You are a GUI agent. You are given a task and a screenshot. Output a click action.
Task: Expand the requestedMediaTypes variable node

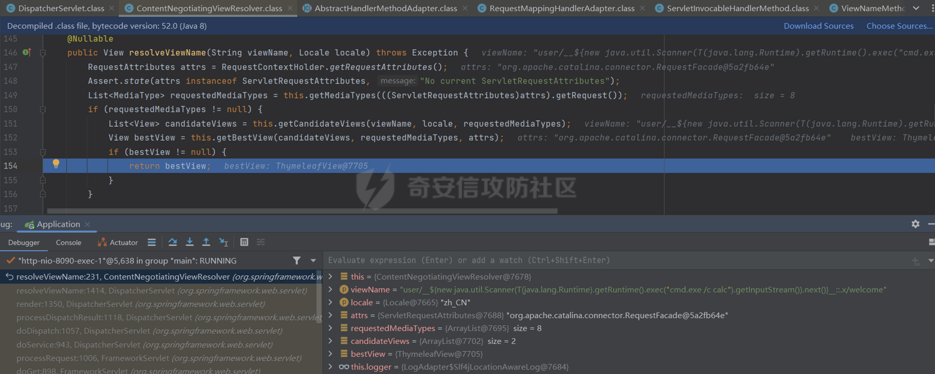click(x=331, y=328)
